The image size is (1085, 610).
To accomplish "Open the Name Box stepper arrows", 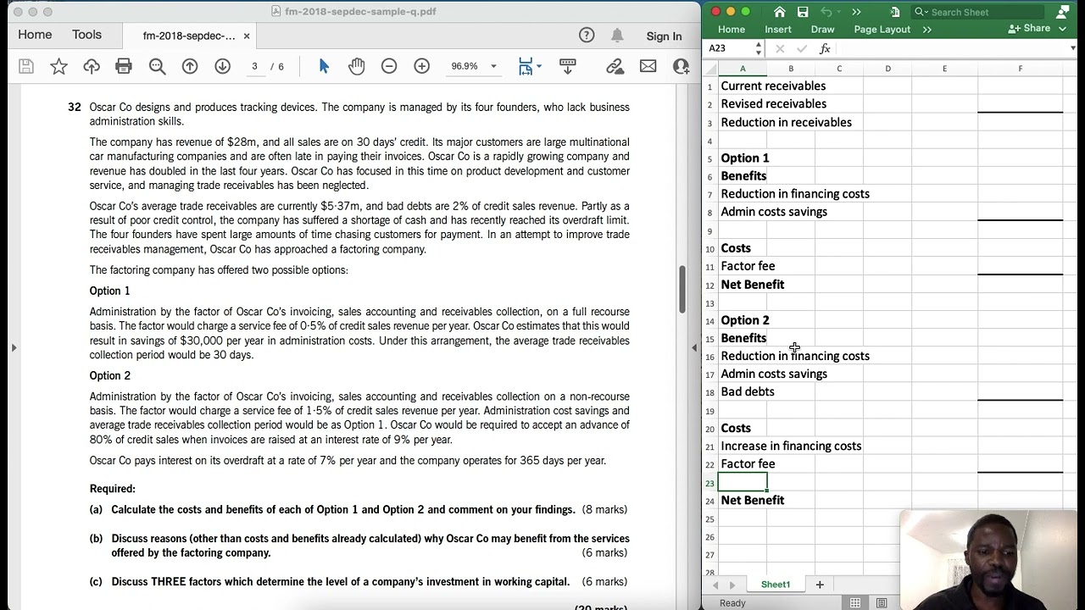I will click(x=758, y=48).
